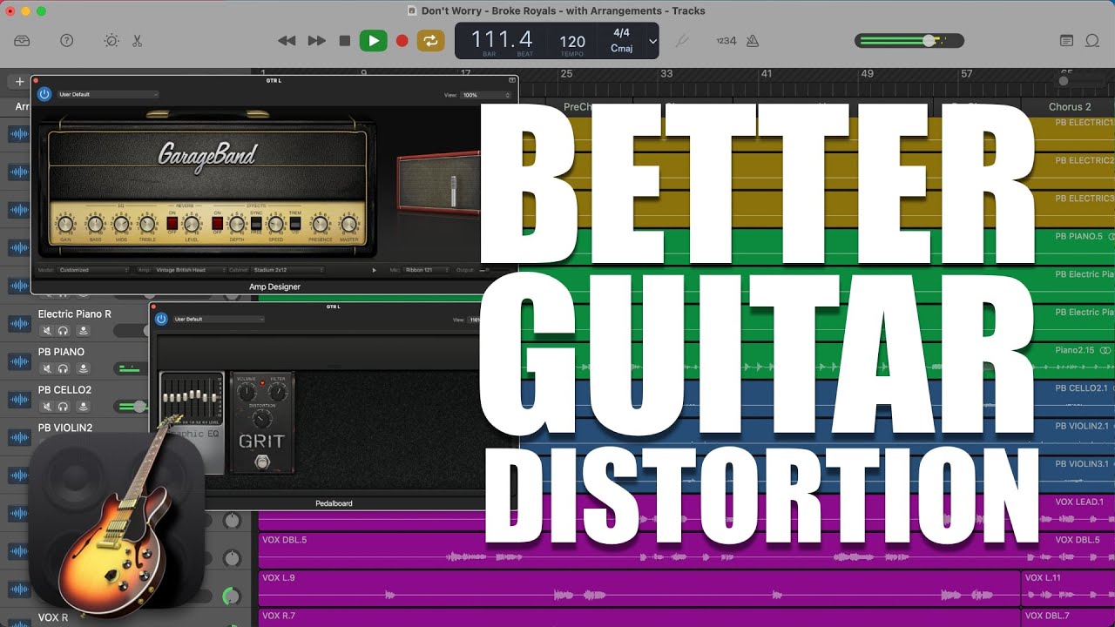Open the Cabinet Stadium 2x12 dropdown
Viewport: 1115px width, 627px height.
click(x=289, y=270)
